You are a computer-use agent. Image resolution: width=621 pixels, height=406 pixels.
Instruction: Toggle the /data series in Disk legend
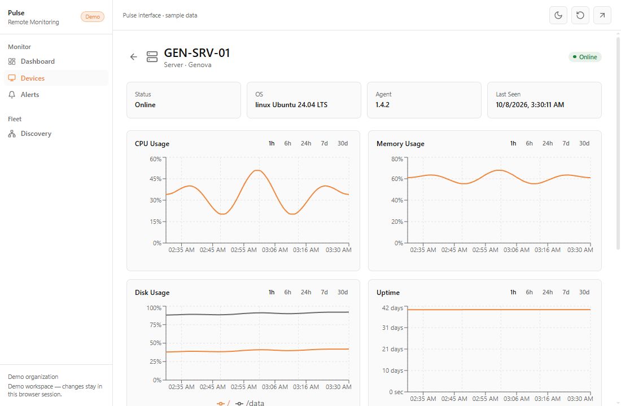(250, 403)
